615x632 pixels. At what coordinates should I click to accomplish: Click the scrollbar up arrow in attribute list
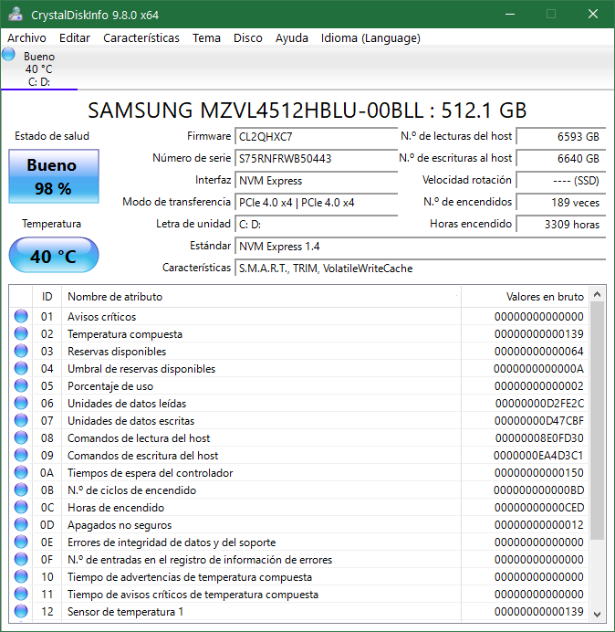pos(598,295)
